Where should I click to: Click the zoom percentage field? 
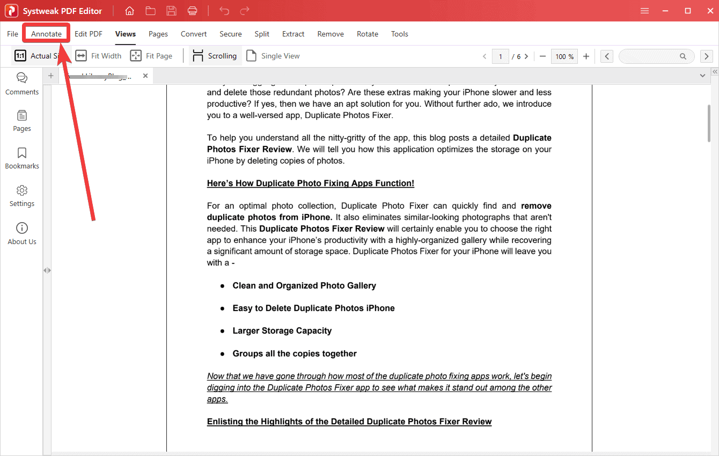564,56
